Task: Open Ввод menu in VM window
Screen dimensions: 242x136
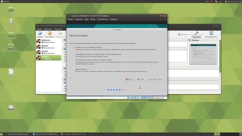Action: click(x=93, y=19)
